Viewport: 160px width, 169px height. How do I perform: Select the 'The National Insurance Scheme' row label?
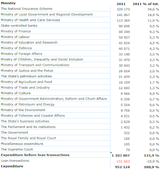pos(27,9)
